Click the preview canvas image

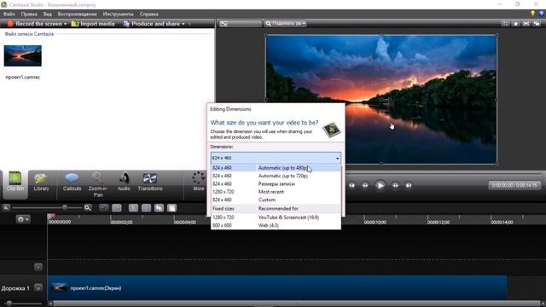click(381, 99)
